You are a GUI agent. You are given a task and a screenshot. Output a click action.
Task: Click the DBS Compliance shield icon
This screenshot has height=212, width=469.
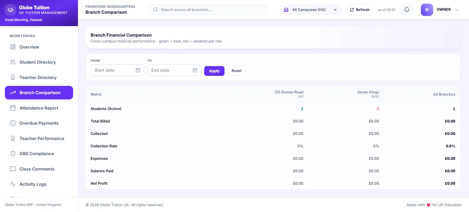tap(13, 154)
